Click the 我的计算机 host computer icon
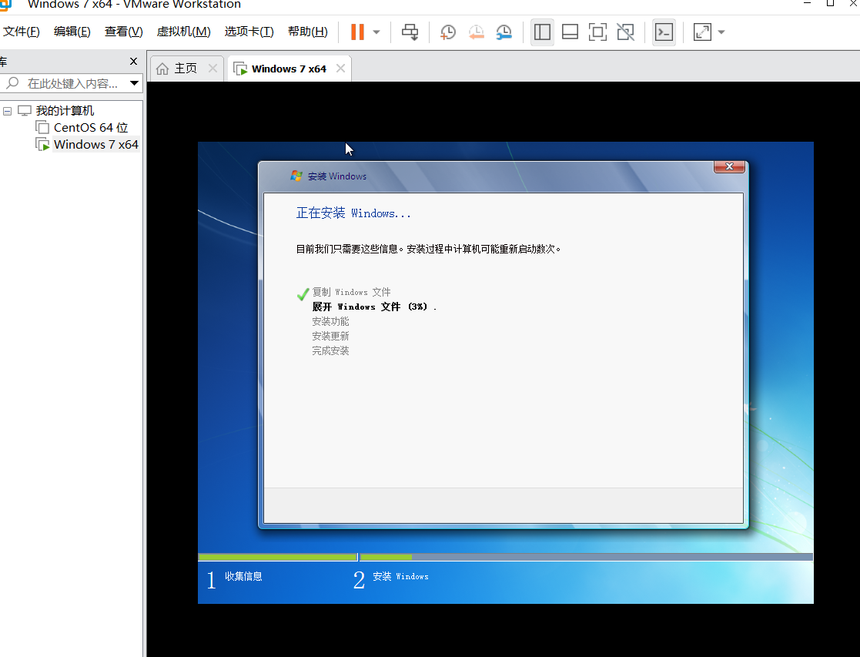 point(24,110)
